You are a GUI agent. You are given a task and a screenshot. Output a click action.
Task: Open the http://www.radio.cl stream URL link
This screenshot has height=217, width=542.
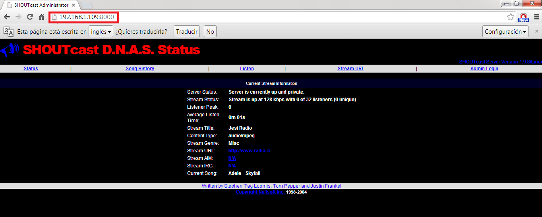coord(250,151)
